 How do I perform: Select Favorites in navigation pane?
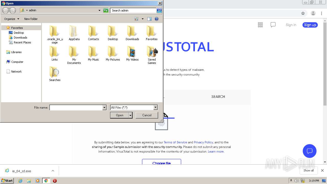pyautogui.click(x=17, y=28)
